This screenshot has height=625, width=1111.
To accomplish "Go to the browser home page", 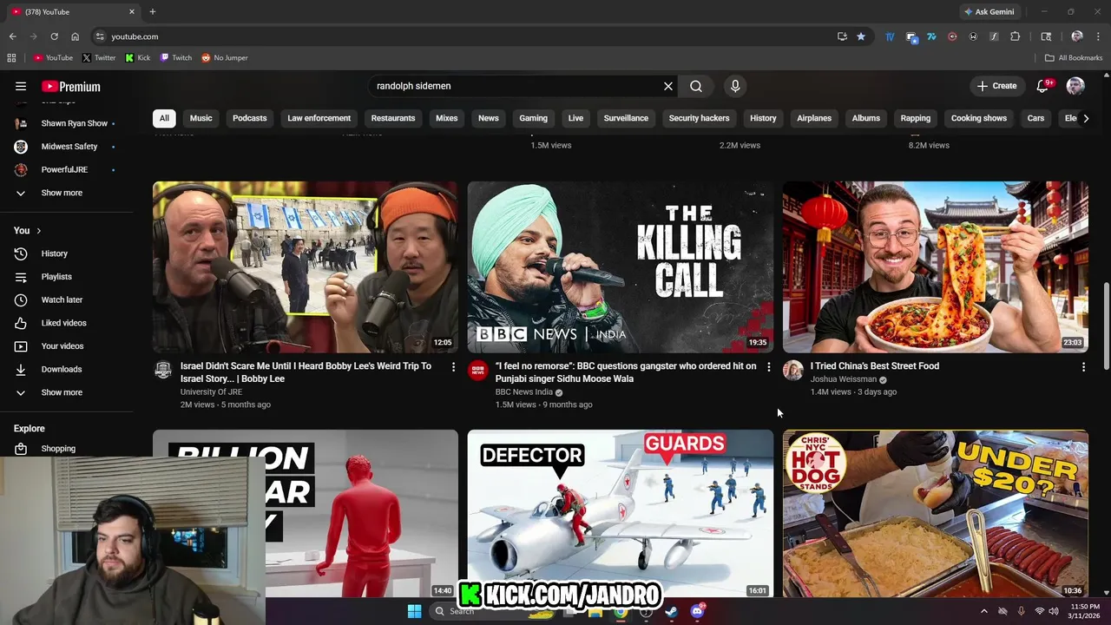I will (x=75, y=36).
